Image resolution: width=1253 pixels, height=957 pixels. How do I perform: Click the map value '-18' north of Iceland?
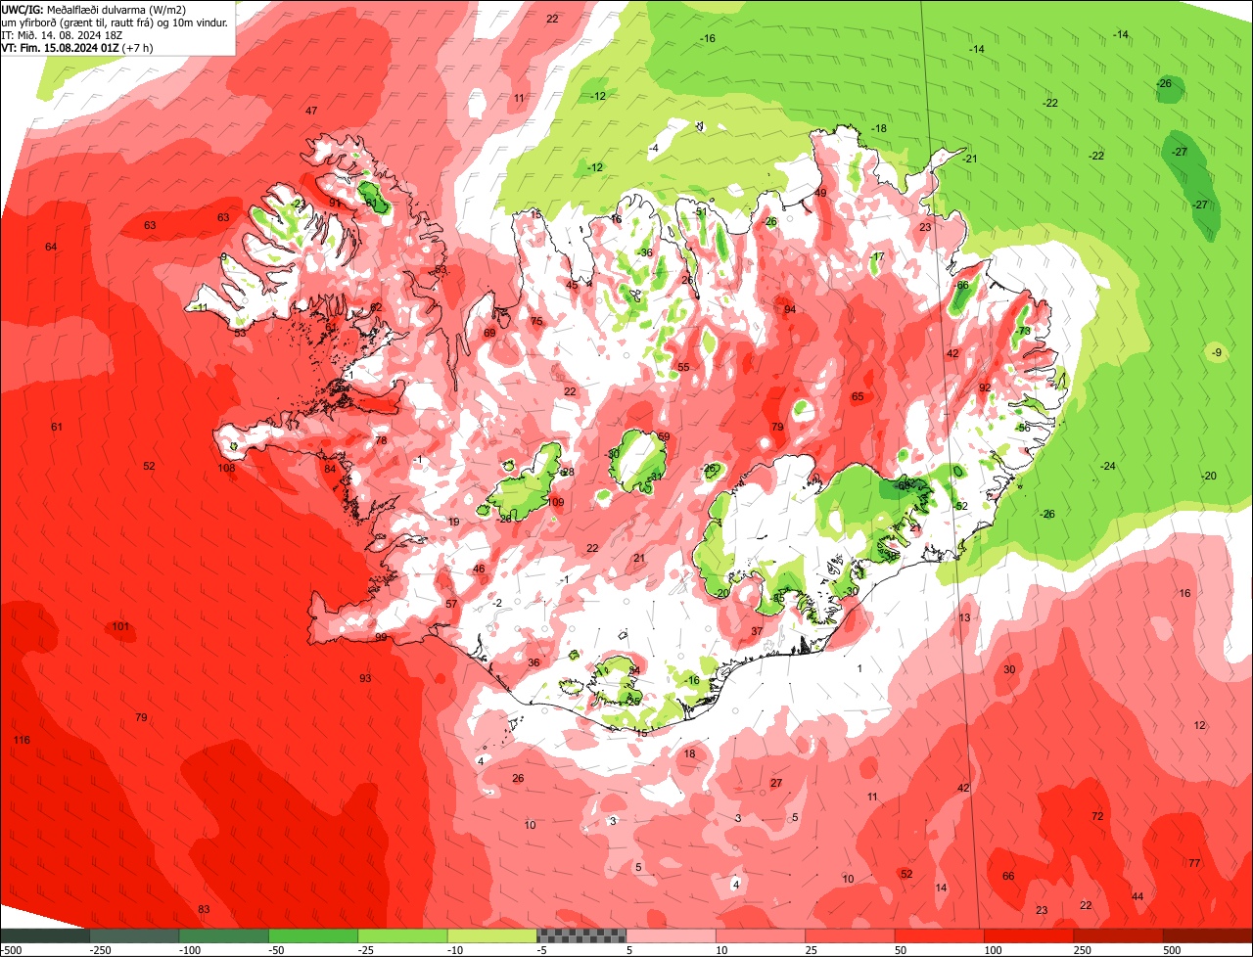point(878,128)
